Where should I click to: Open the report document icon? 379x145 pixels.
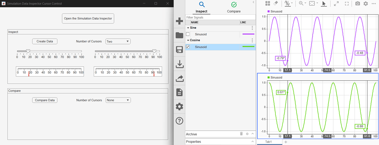(x=179, y=92)
